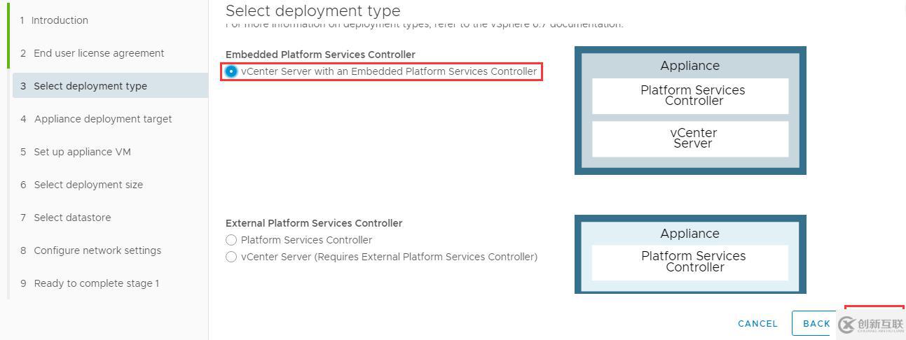Screen dimensions: 906x340
Task: Select vCenter Server with Embedded Platform Services Controller
Action: coord(231,71)
